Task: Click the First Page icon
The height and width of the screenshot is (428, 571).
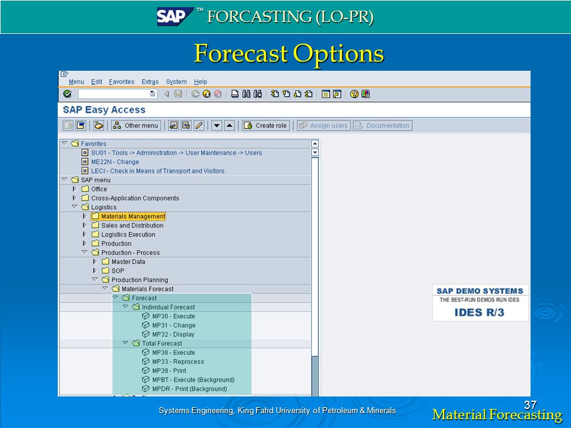Action: (x=275, y=94)
